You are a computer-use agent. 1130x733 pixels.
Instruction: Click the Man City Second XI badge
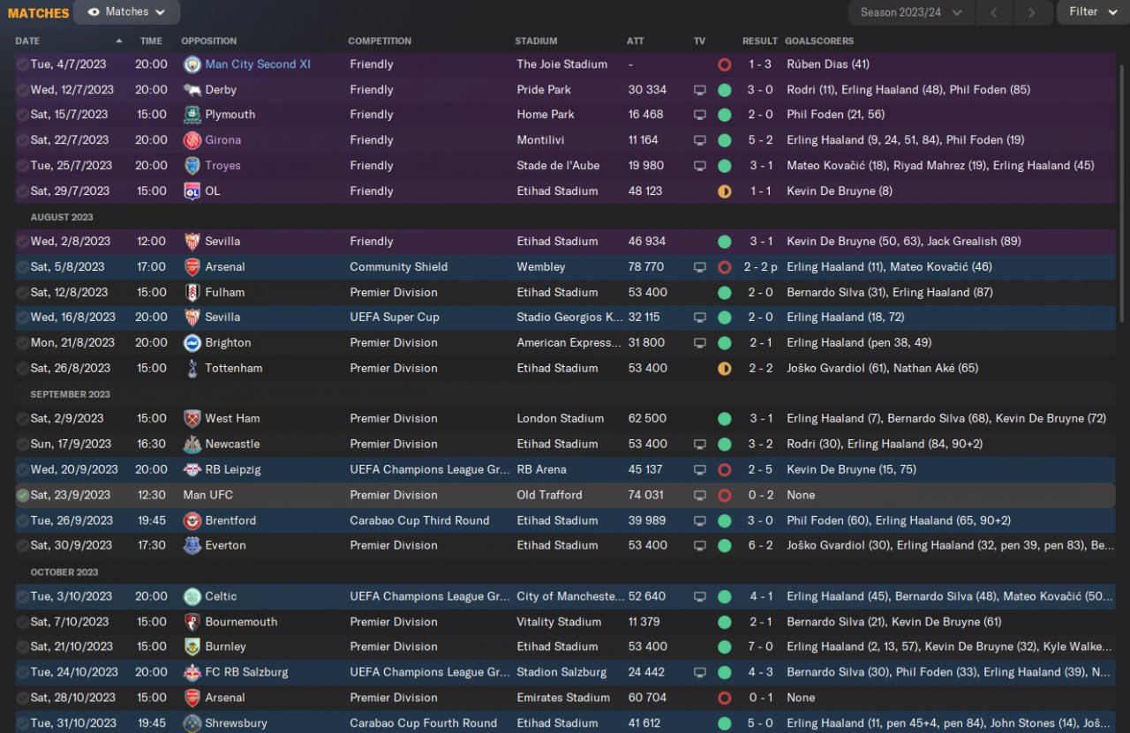192,64
